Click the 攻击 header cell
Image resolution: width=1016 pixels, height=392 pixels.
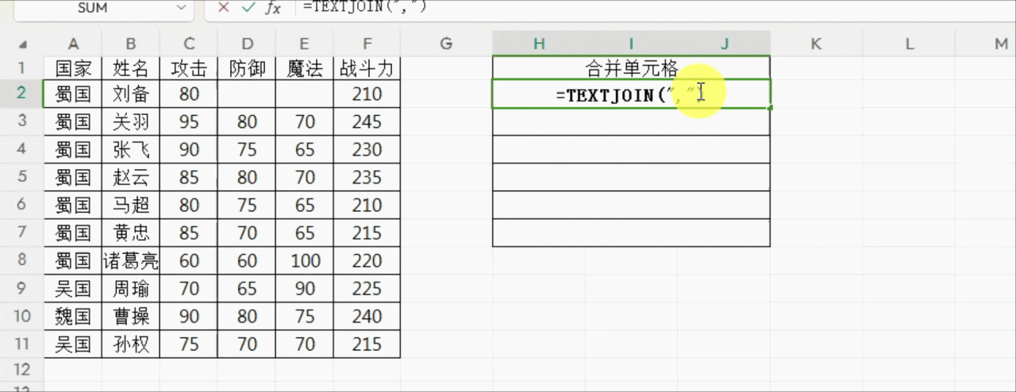189,68
